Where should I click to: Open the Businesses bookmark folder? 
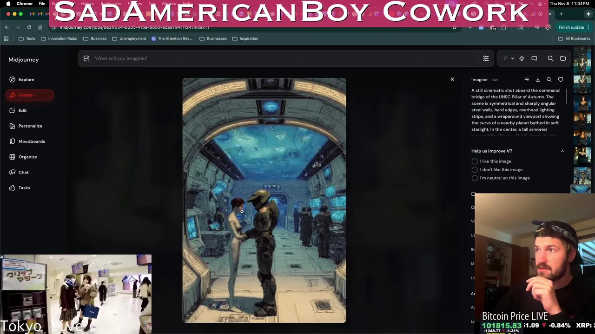coord(213,39)
